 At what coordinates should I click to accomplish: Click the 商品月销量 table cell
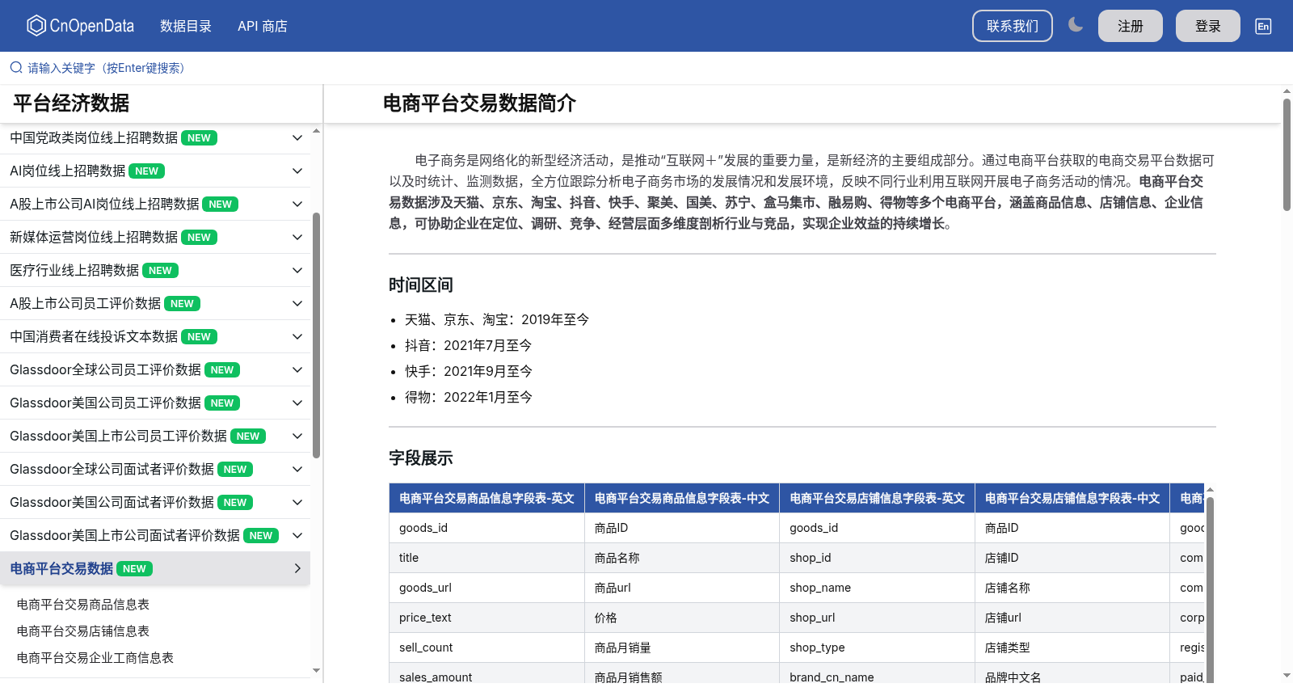coord(682,647)
